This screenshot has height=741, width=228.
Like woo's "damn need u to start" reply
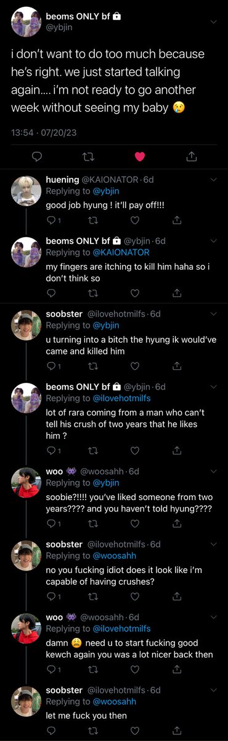[x=136, y=669]
